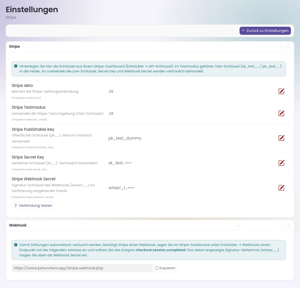Viewport: 300px width, 288px height.
Task: Click the Stripe Publishable Key label
Action: [x=33, y=129]
